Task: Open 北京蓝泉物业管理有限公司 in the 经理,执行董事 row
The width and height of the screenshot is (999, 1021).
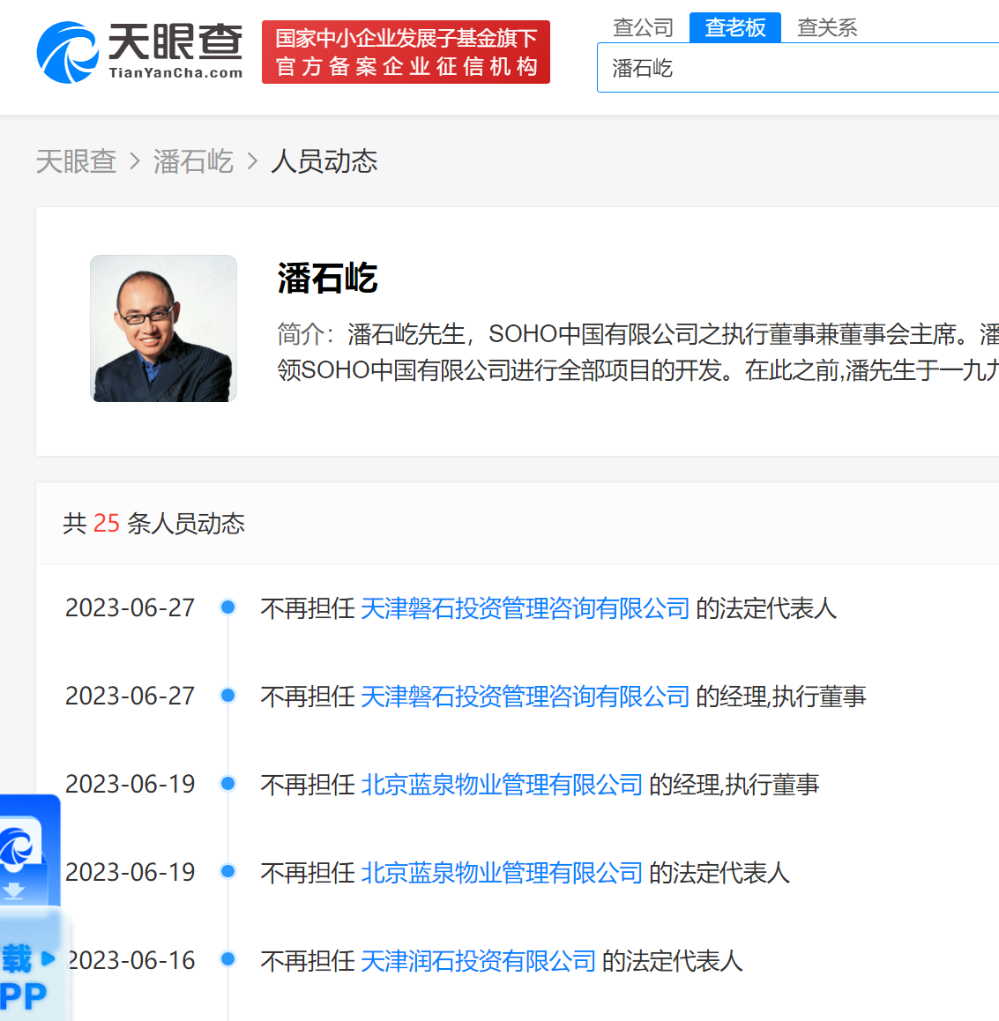Action: 502,784
